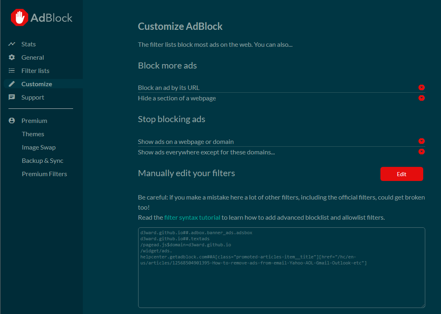This screenshot has width=441, height=314.
Task: Click 'Show ads everywhere except for these domains...' text
Action: pos(206,152)
